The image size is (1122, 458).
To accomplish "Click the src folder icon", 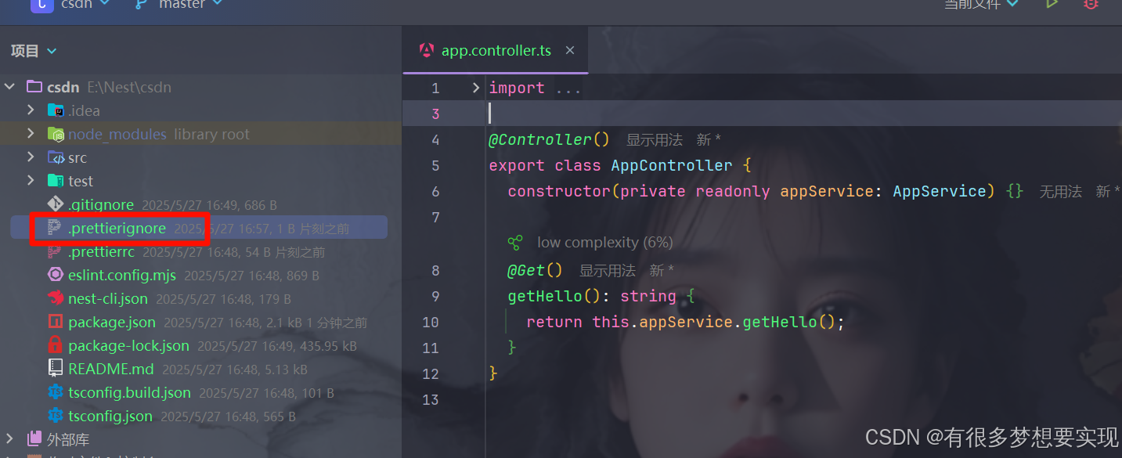I will (56, 157).
